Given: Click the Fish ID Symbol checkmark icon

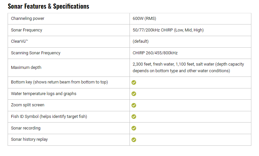Looking at the screenshot, I should click(134, 117).
